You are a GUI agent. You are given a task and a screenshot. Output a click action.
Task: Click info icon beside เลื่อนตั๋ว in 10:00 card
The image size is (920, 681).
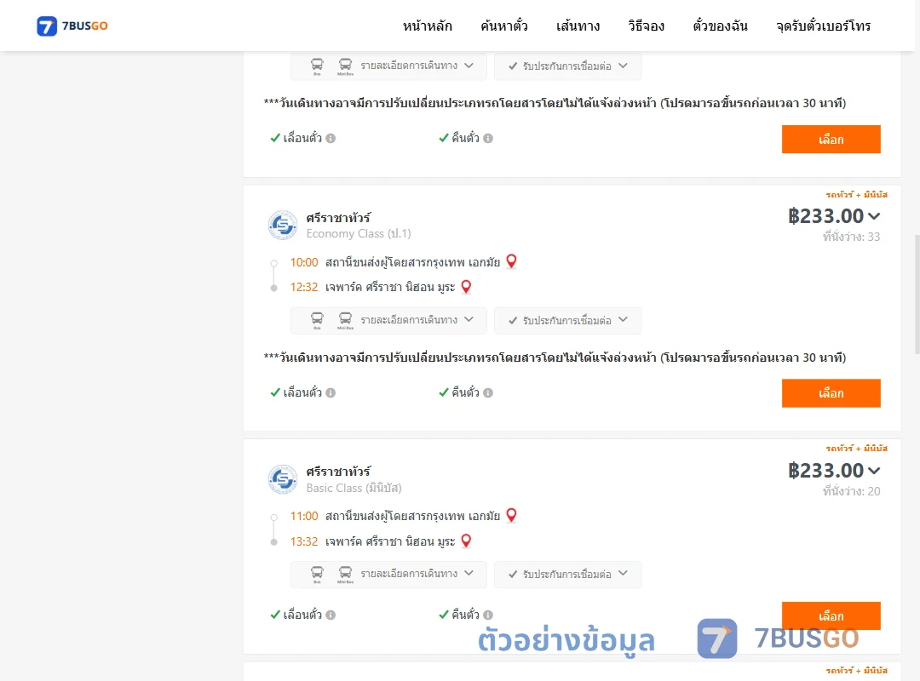[331, 393]
